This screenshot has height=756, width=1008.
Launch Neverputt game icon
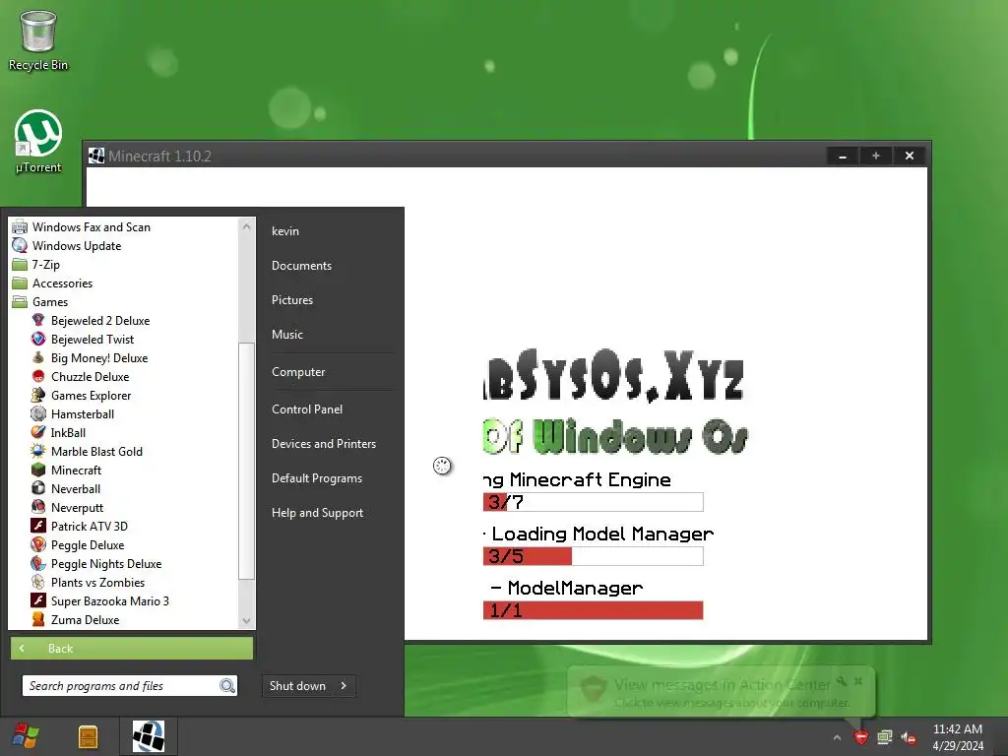tap(38, 507)
